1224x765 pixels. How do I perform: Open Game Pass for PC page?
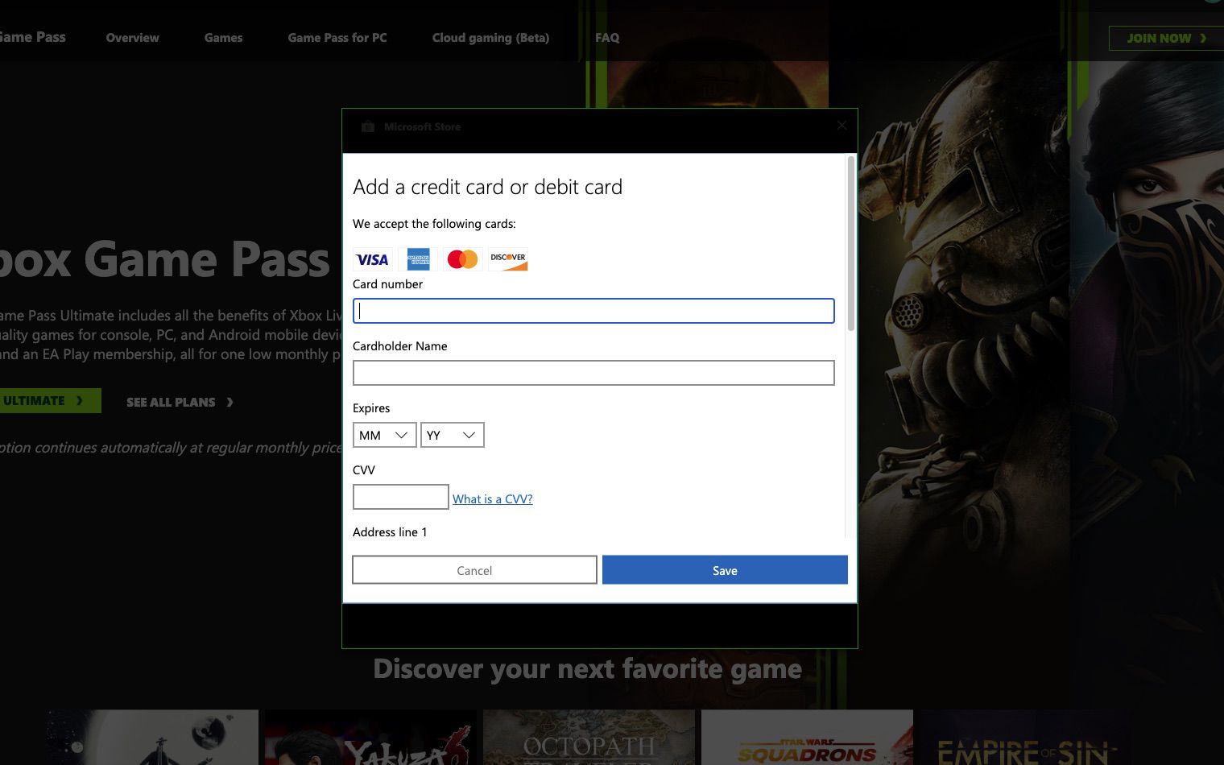(x=337, y=38)
